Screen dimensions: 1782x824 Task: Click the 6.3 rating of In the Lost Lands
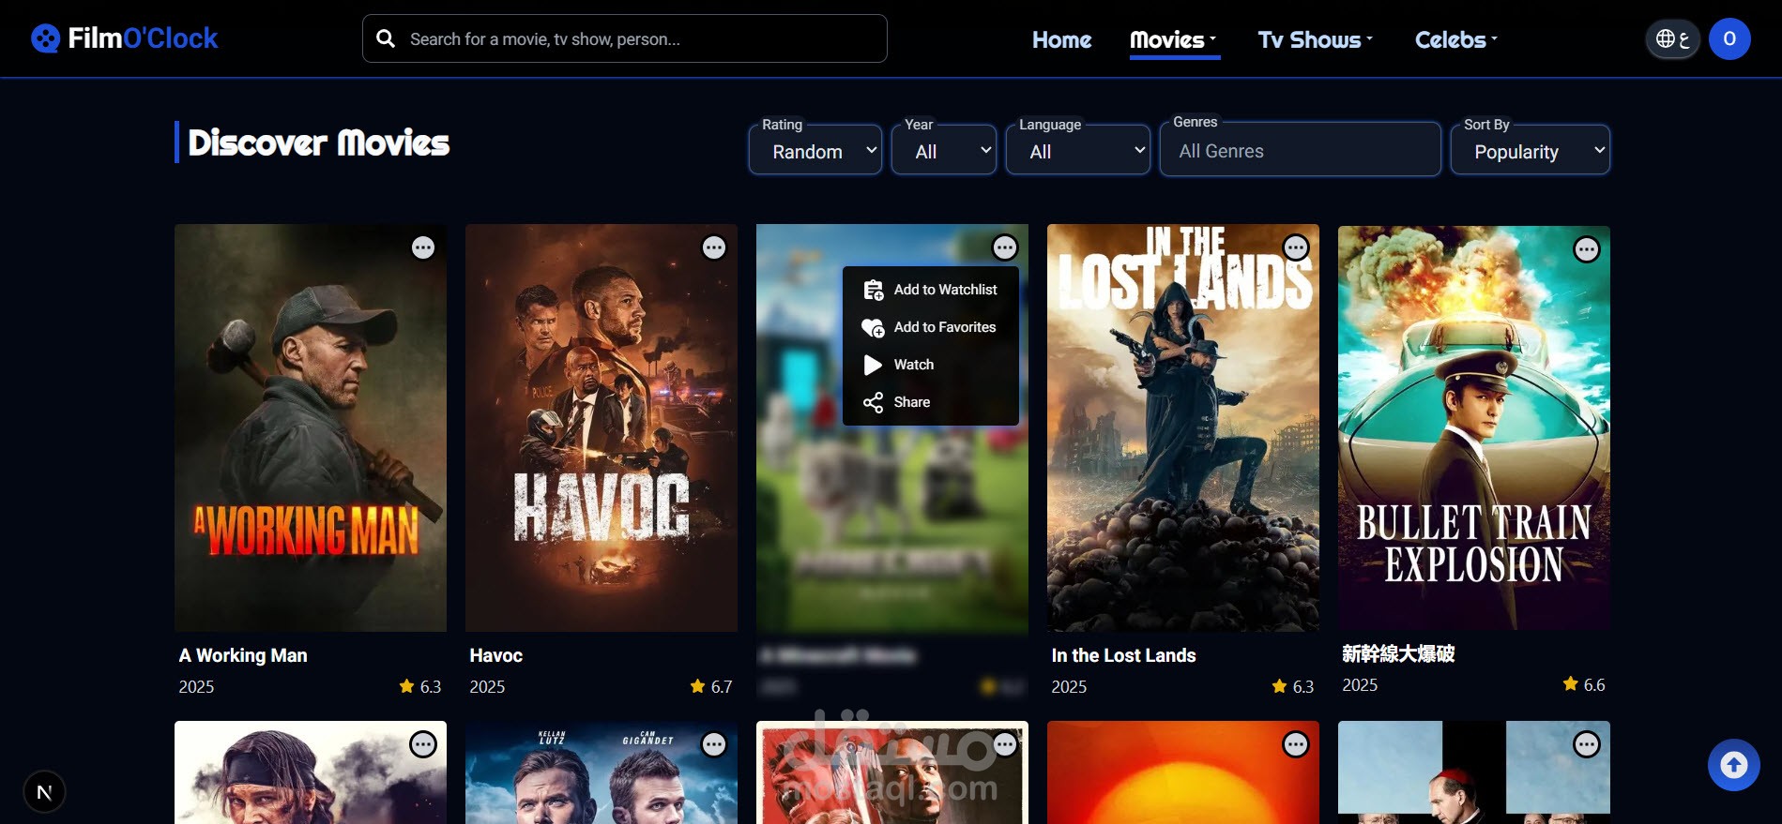pos(1292,686)
